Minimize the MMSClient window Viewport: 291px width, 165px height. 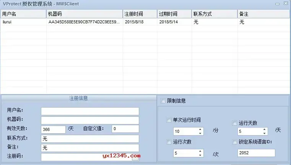[x=278, y=4]
